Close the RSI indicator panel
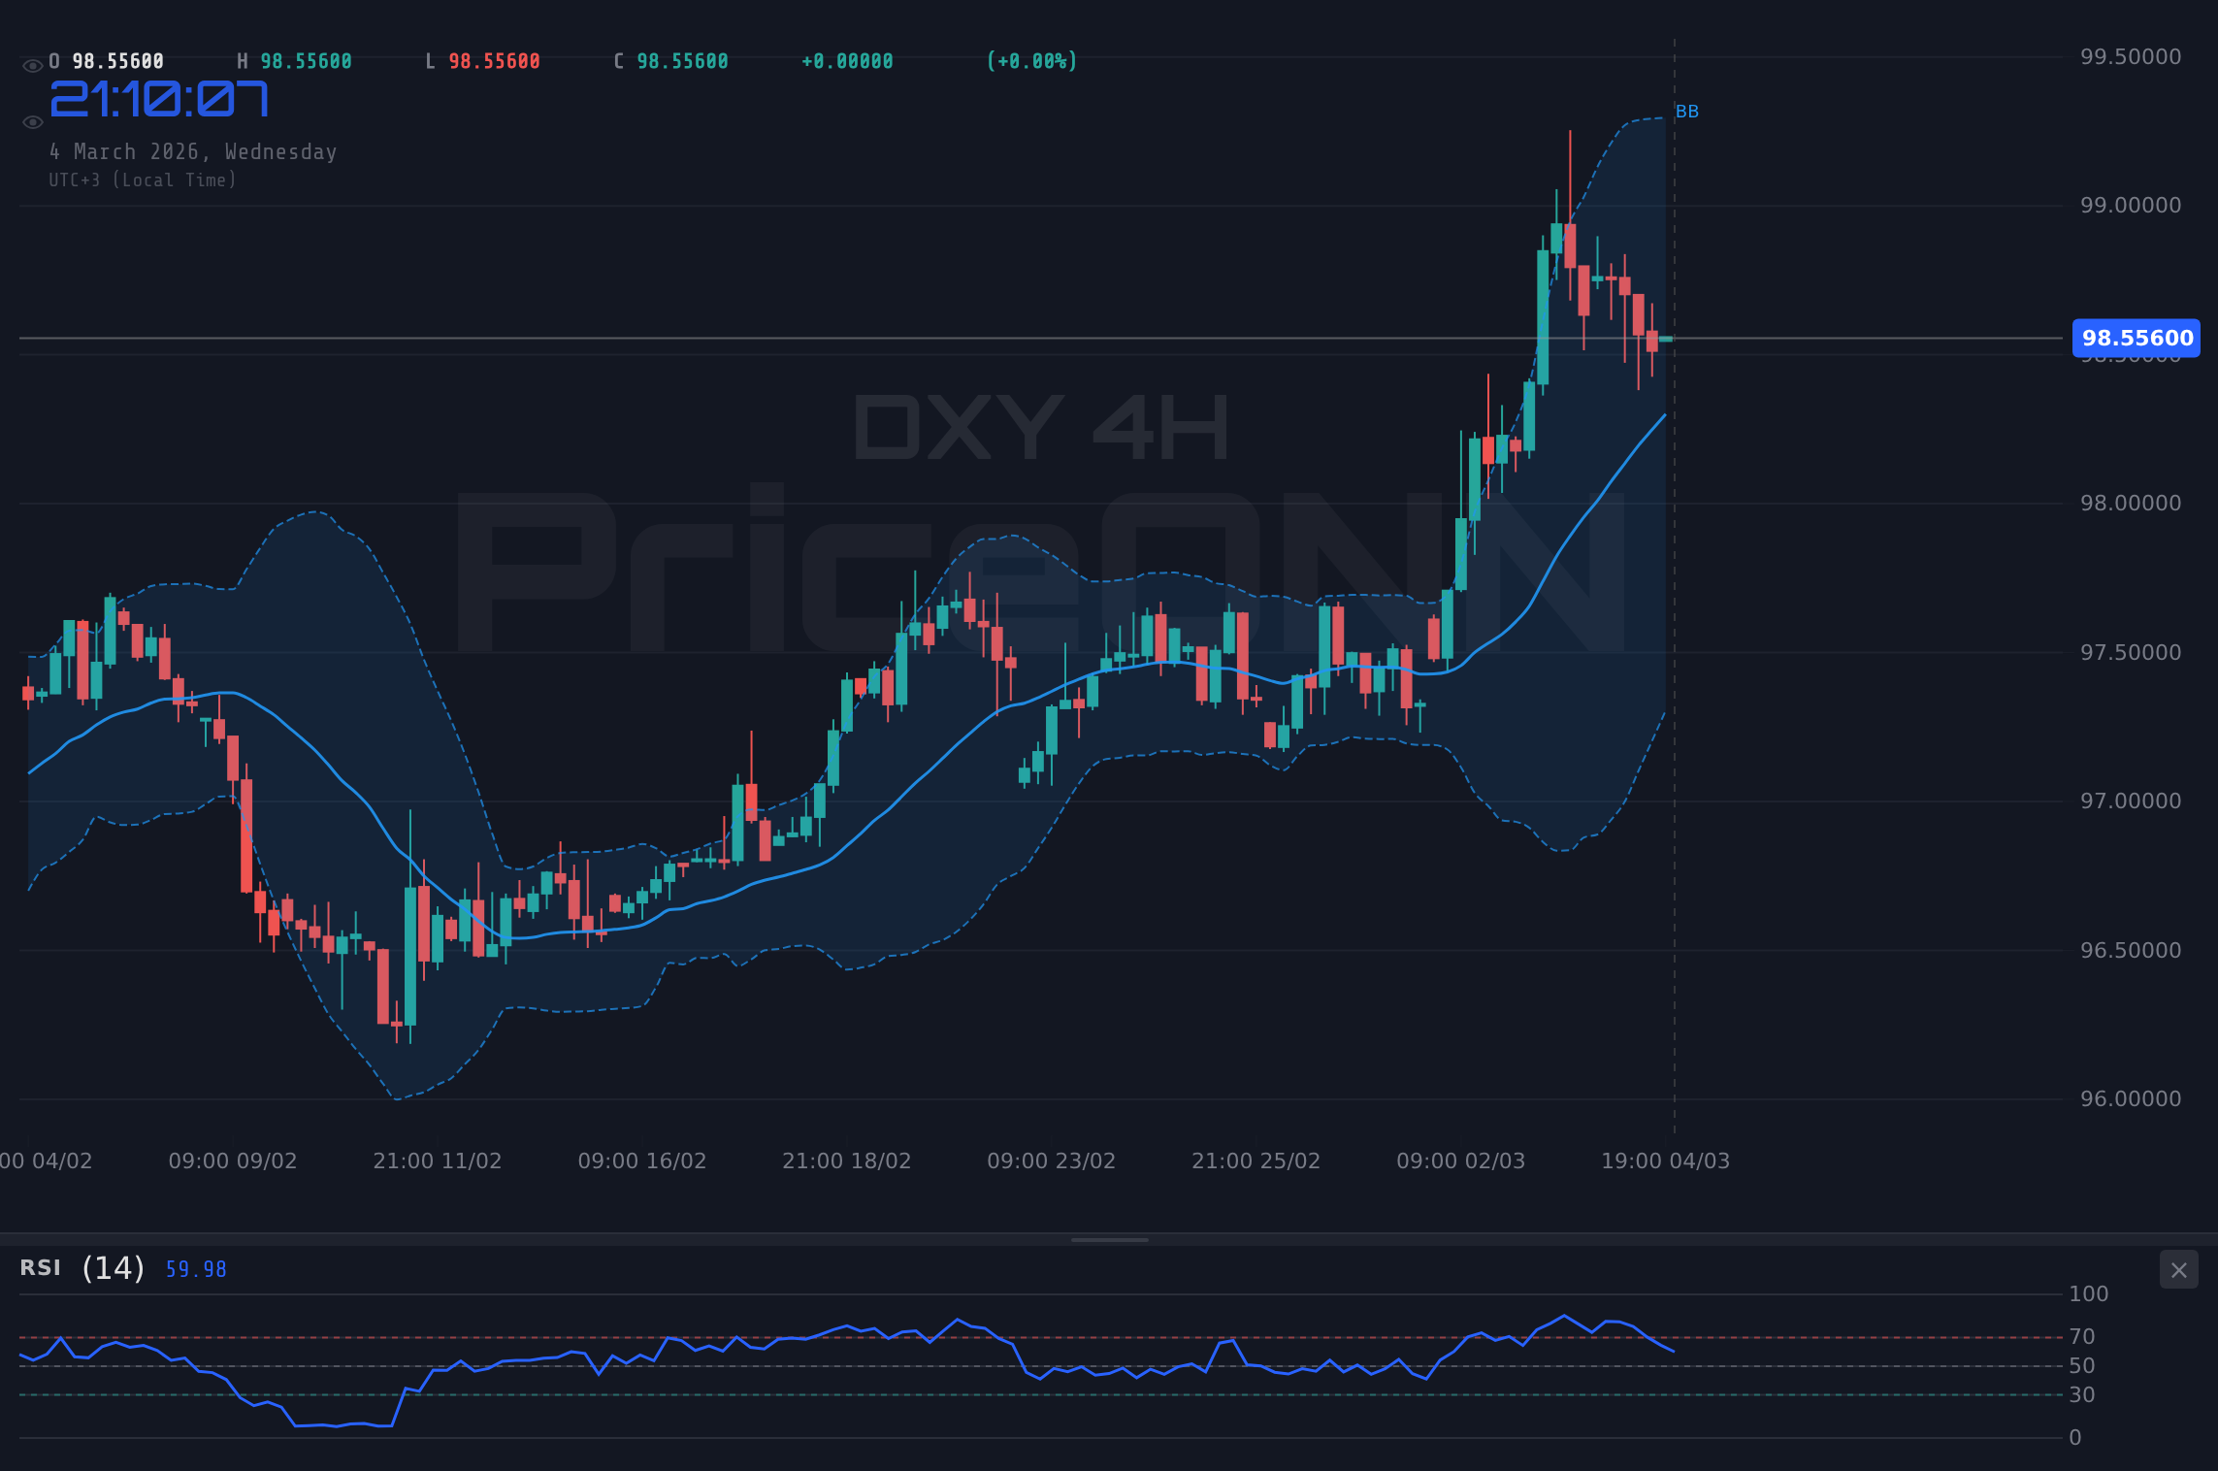The image size is (2218, 1471). point(2178,1269)
